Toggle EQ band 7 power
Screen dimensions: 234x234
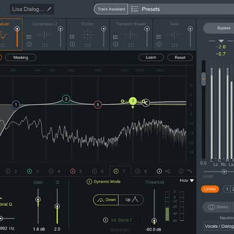[x=116, y=171]
